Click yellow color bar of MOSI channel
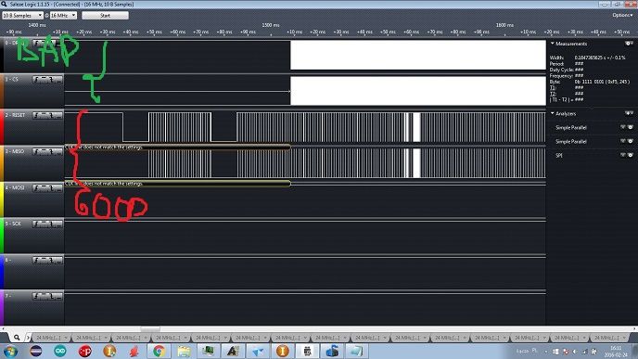 coord(2,199)
